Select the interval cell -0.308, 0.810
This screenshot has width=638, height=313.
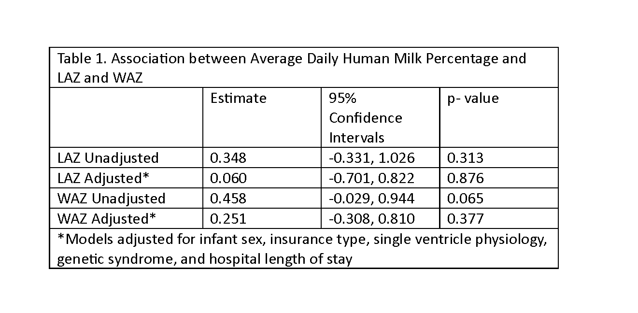click(371, 219)
